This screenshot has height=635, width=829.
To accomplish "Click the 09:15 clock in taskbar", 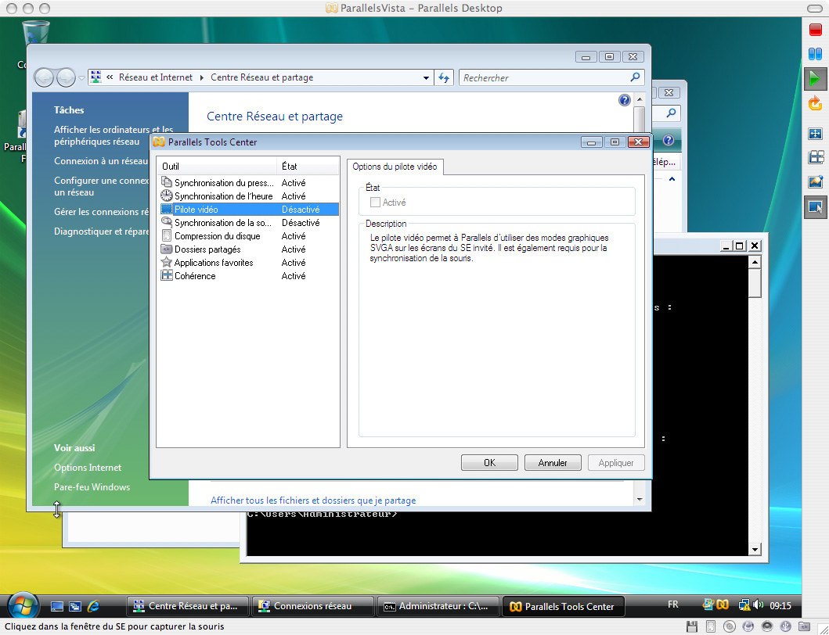I will [x=780, y=605].
